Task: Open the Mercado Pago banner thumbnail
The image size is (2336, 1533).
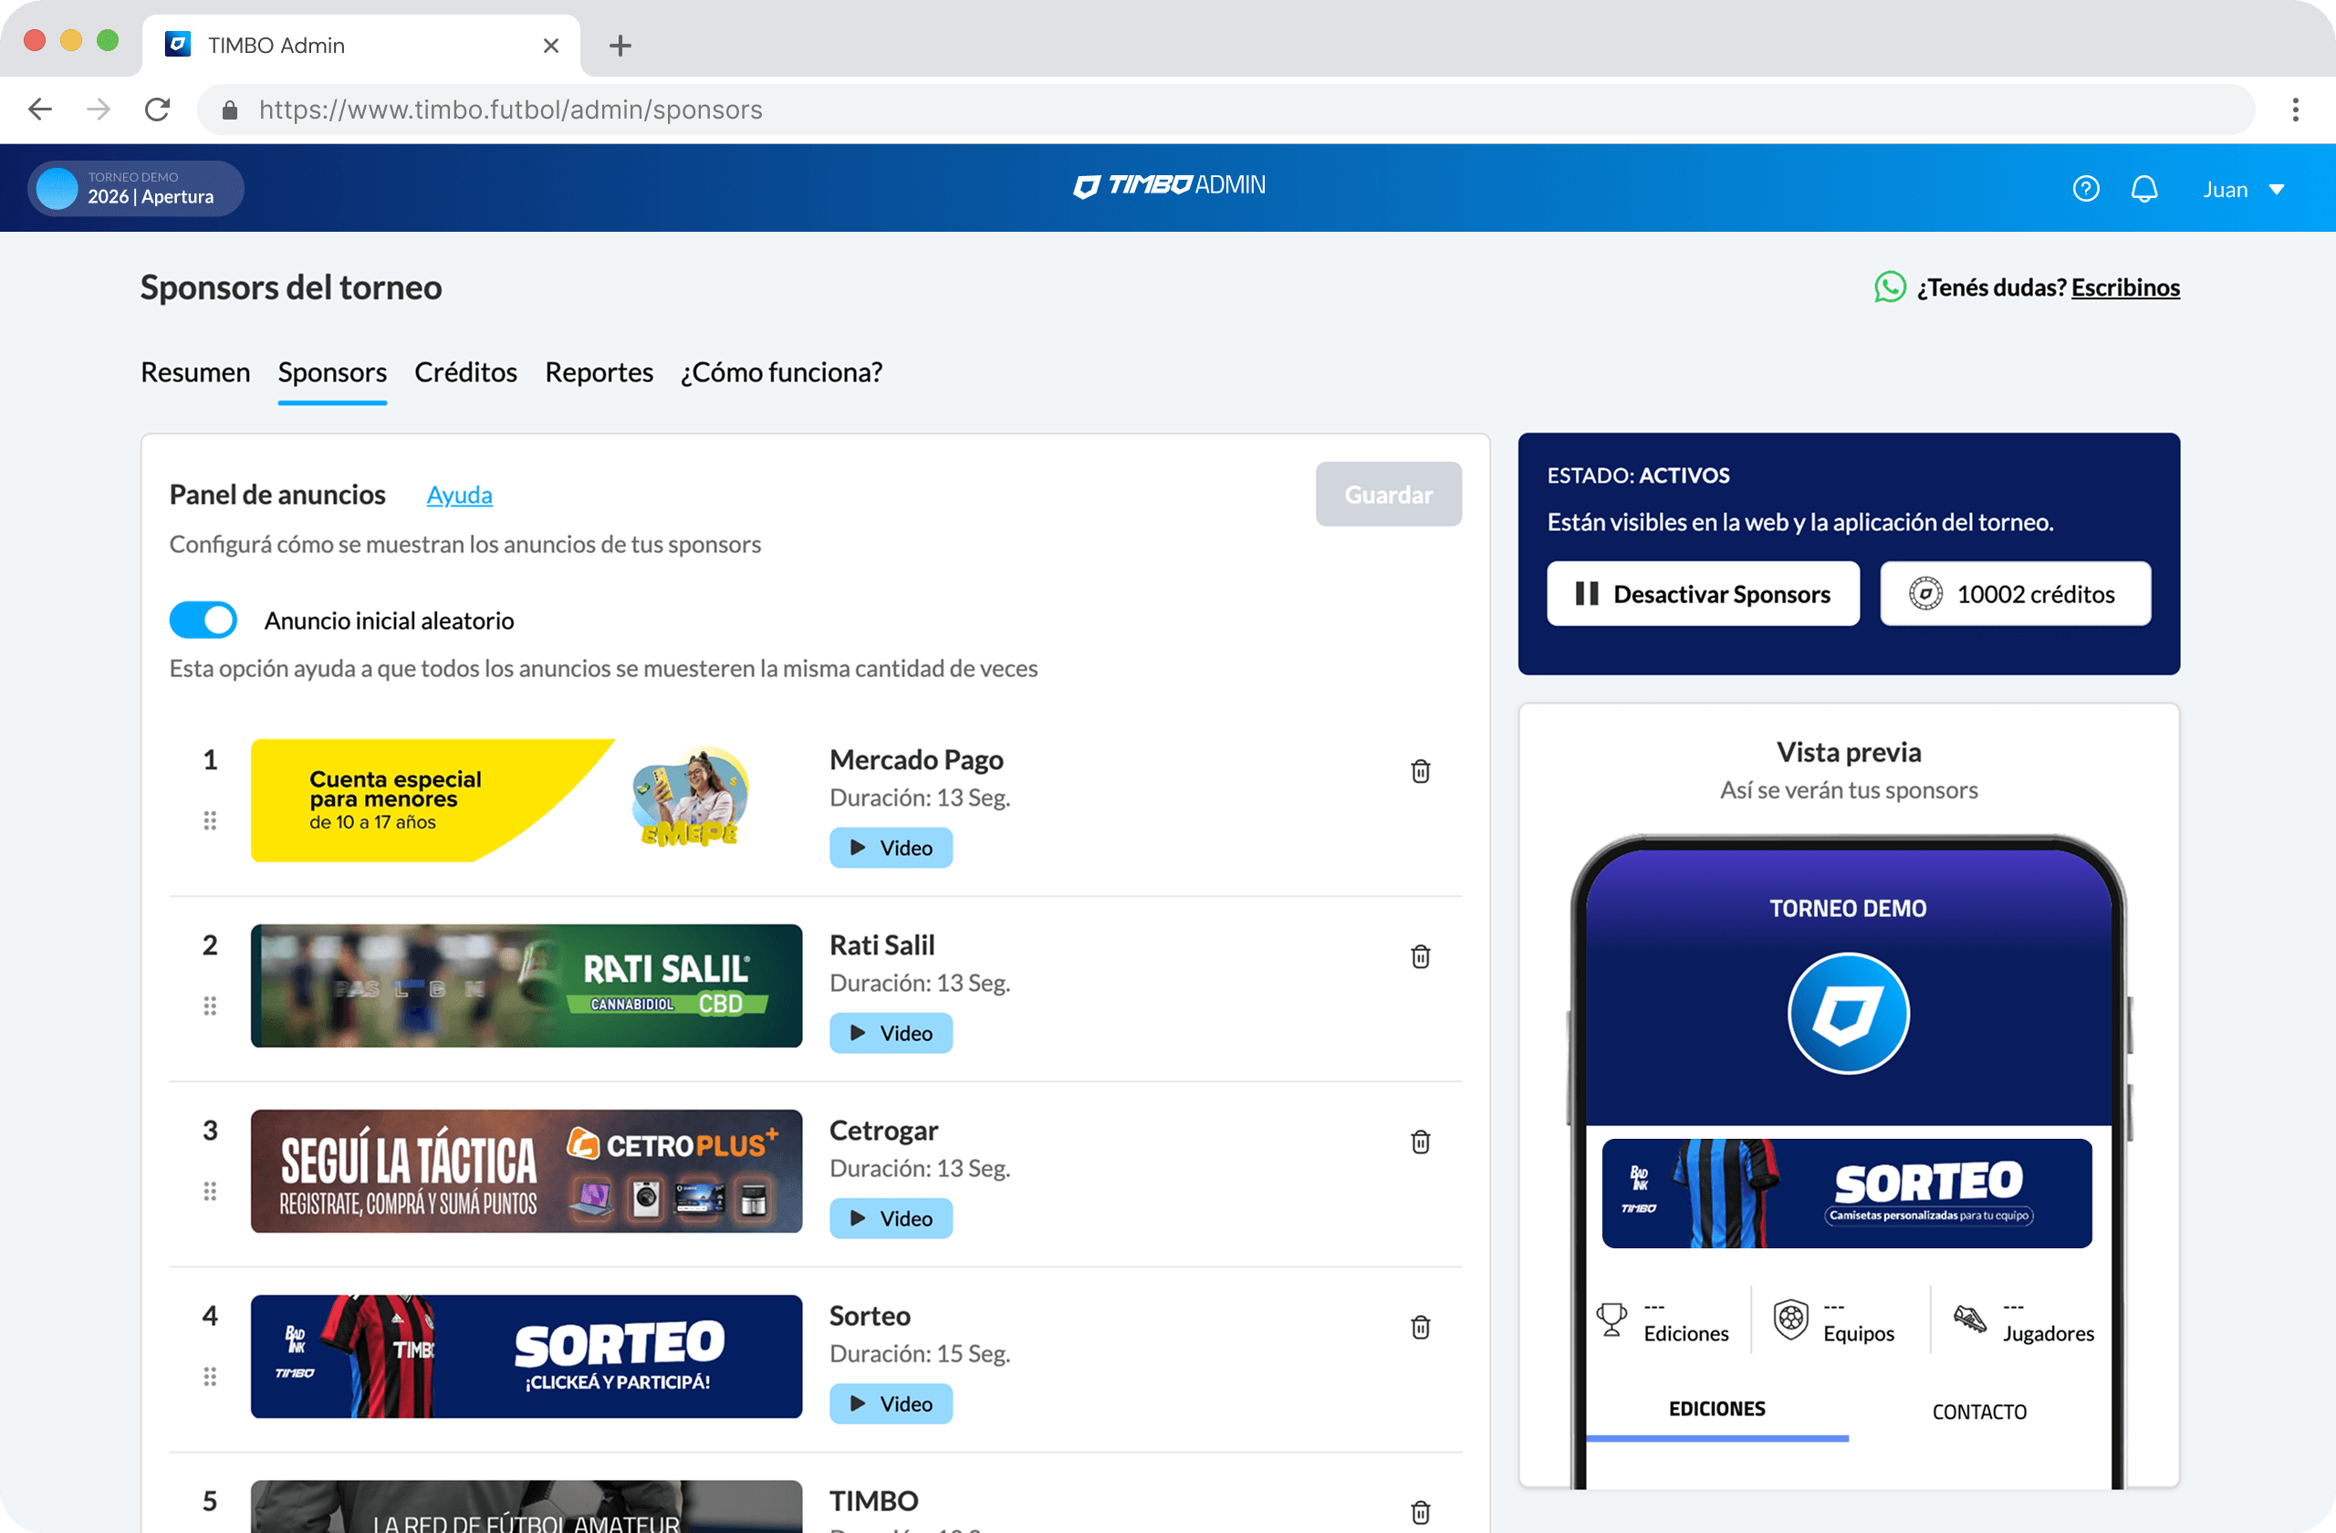Action: [527, 801]
